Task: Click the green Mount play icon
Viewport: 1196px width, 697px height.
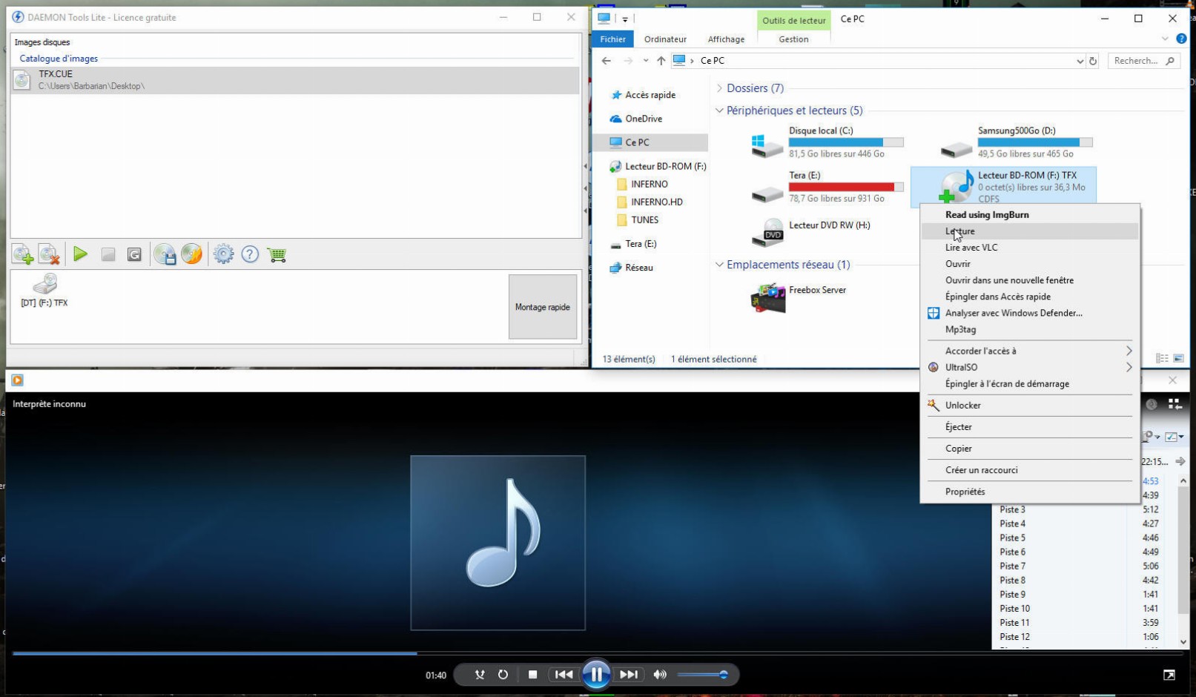Action: 80,254
